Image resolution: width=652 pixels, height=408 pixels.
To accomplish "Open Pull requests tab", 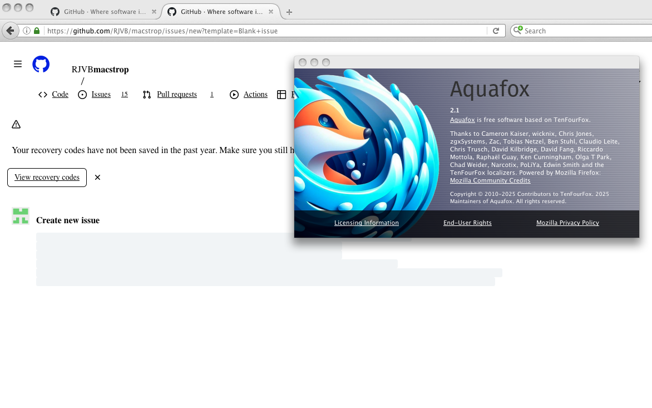I will point(177,95).
